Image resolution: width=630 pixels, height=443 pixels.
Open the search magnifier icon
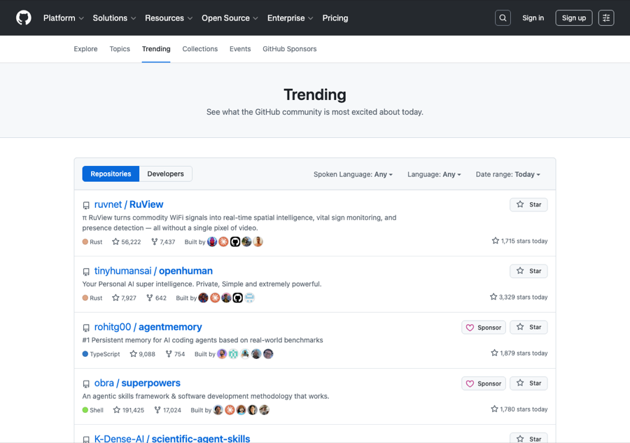[x=503, y=18]
